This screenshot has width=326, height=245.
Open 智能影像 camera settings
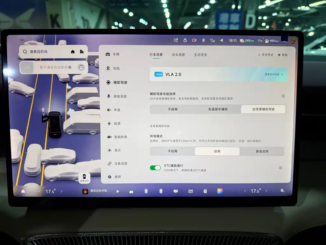coord(117,137)
